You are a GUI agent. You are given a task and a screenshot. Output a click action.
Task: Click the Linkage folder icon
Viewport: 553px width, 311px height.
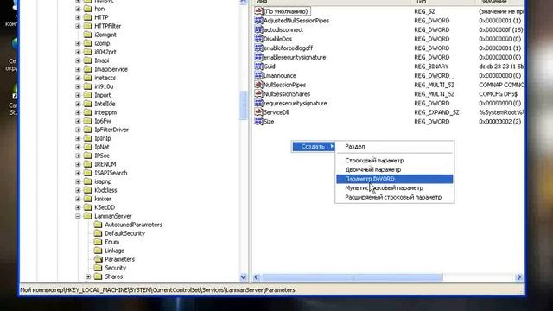(x=98, y=251)
